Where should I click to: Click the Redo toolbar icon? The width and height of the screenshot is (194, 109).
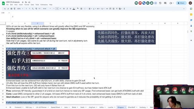pyautogui.click(x=8, y=9)
